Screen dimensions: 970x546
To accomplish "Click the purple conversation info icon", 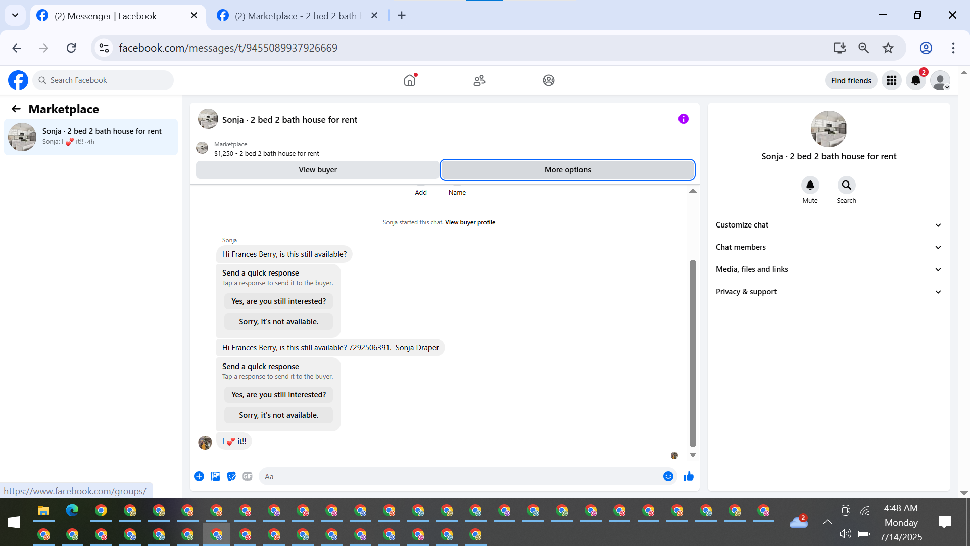I will (x=683, y=119).
